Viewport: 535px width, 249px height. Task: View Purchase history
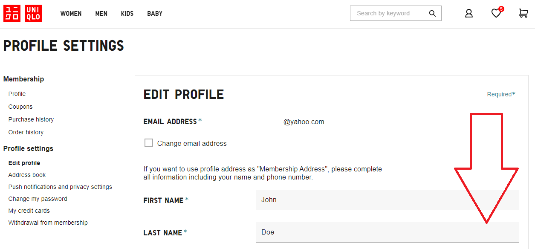(31, 119)
